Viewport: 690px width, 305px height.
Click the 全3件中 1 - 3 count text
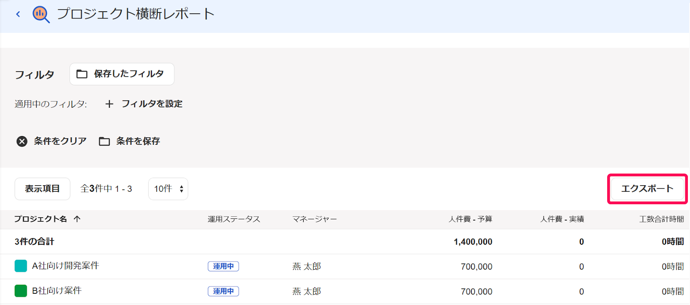click(x=106, y=189)
